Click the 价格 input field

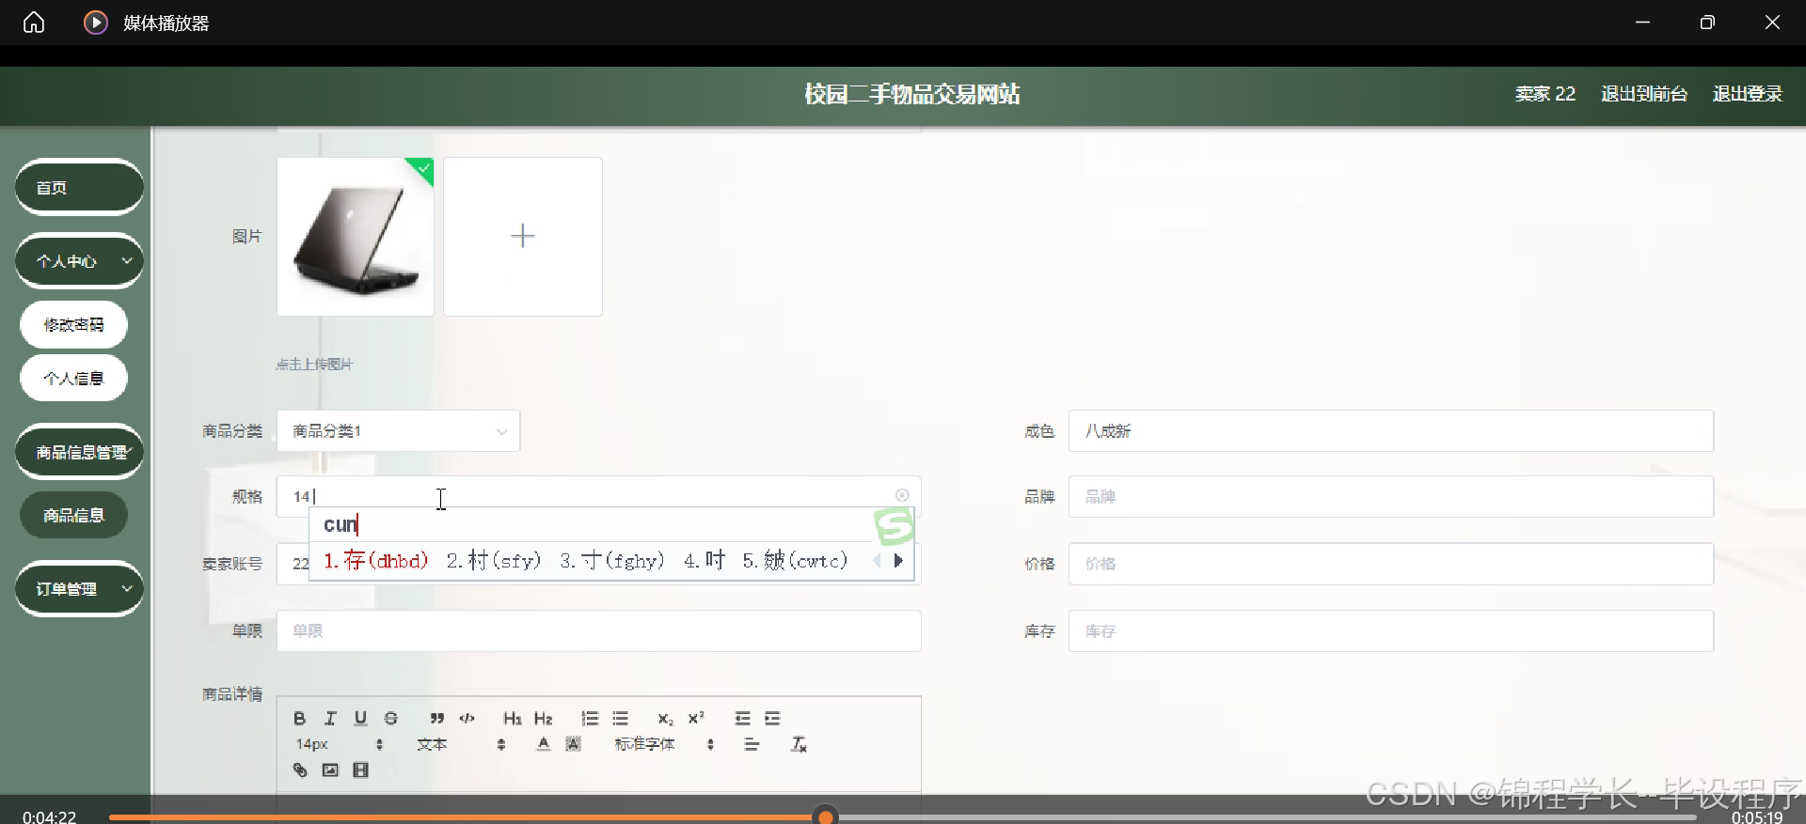[x=1391, y=564]
